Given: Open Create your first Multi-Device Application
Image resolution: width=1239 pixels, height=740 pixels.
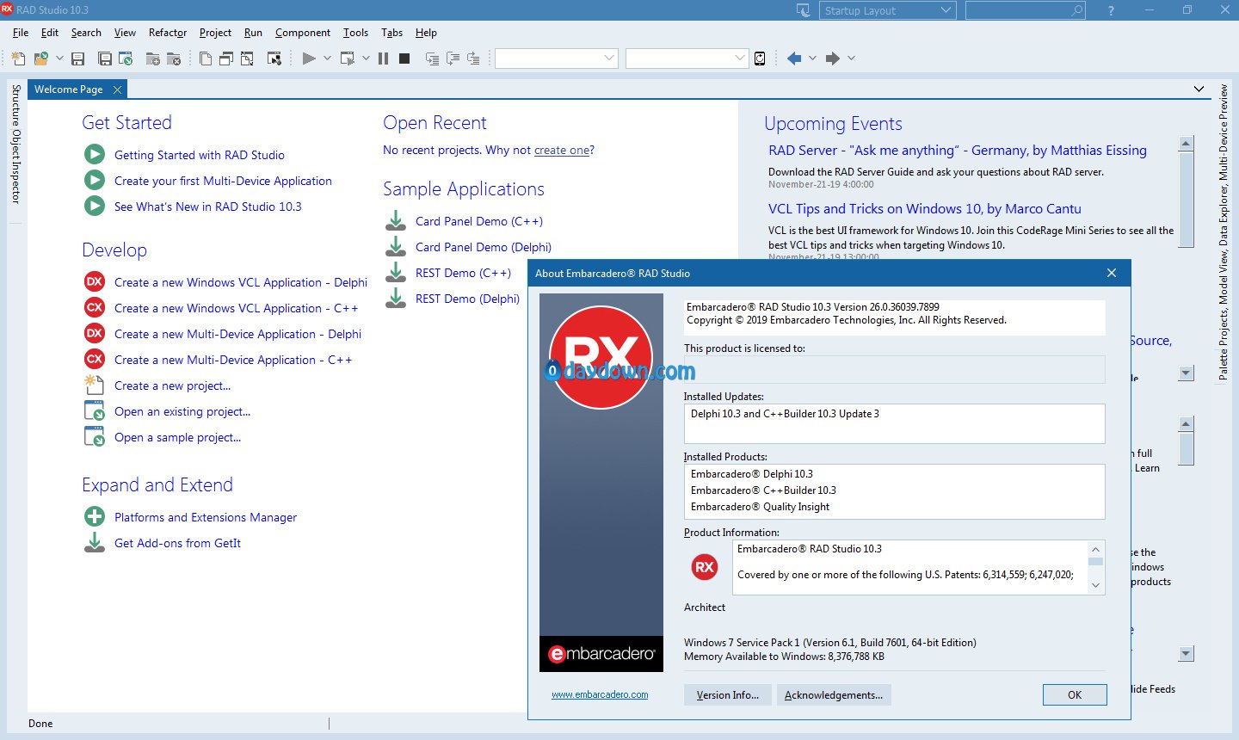Looking at the screenshot, I should (x=223, y=181).
